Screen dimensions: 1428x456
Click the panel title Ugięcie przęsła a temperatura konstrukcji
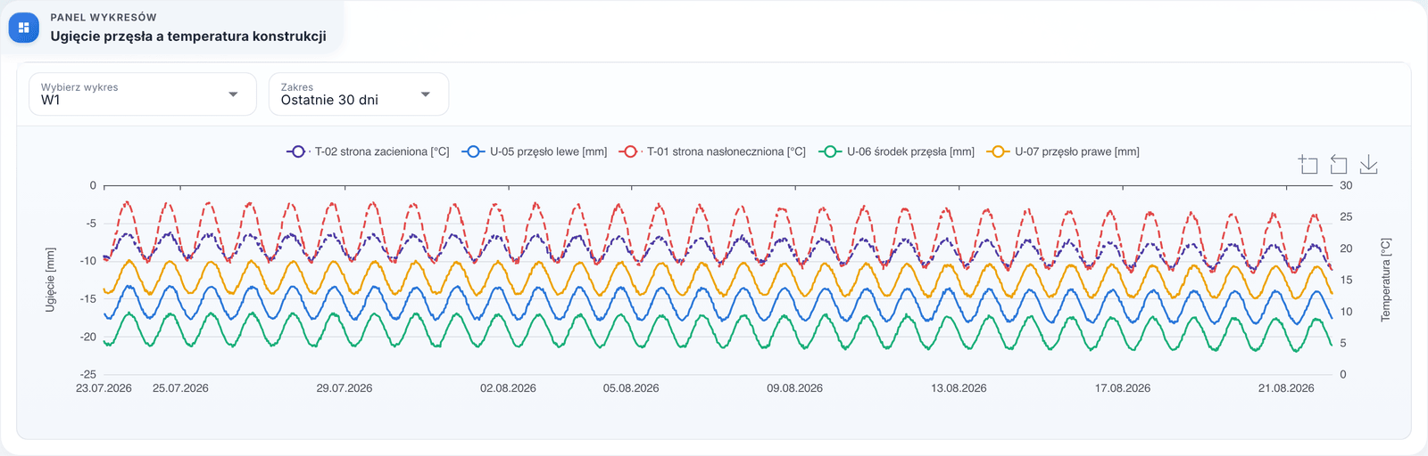click(188, 37)
